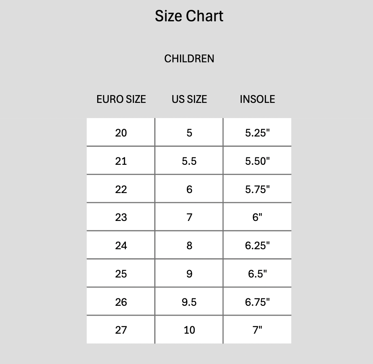Viewport: 373px width, 364px height.
Task: Click the 5.25" insole cell
Action: tap(257, 133)
